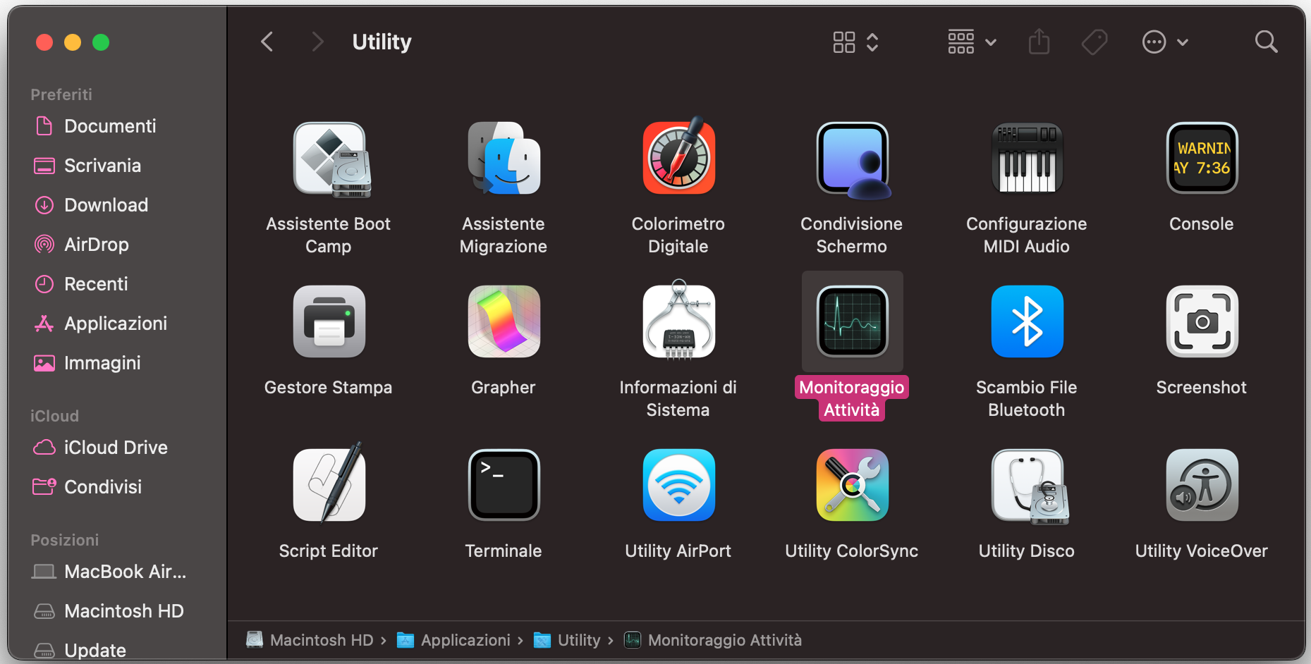Open the More actions ellipsis menu
Image resolution: width=1311 pixels, height=664 pixels.
tap(1165, 42)
